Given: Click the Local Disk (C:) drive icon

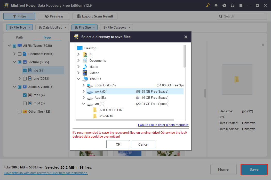Looking at the screenshot, I should (90, 85).
